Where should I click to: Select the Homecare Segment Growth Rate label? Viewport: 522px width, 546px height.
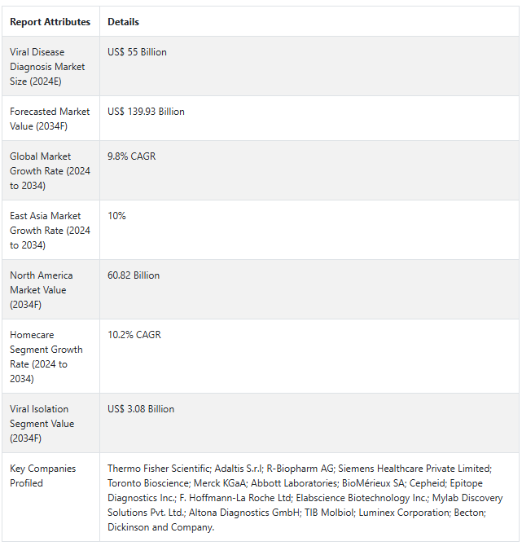(46, 357)
